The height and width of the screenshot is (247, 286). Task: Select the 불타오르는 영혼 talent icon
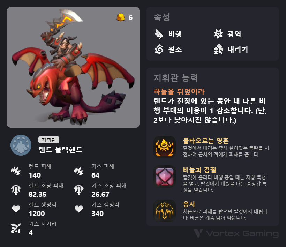coord(165,147)
